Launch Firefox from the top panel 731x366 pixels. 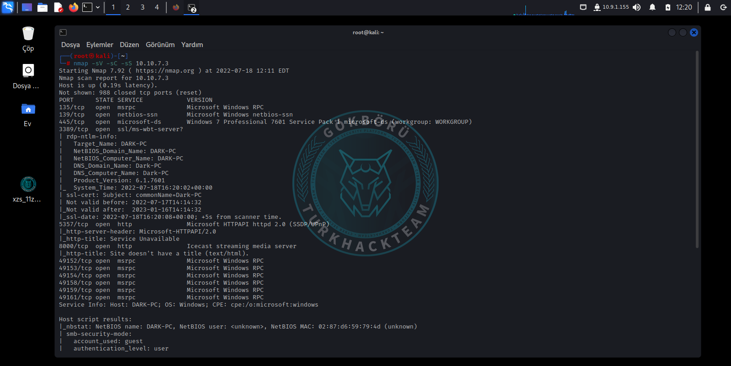point(74,7)
